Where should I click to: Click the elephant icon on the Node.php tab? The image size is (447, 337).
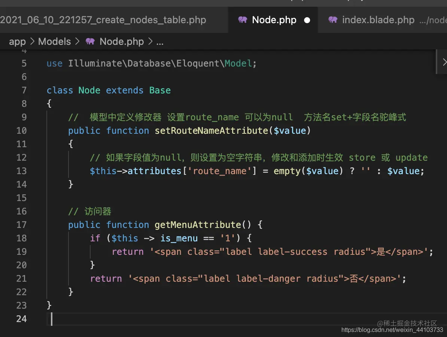243,20
